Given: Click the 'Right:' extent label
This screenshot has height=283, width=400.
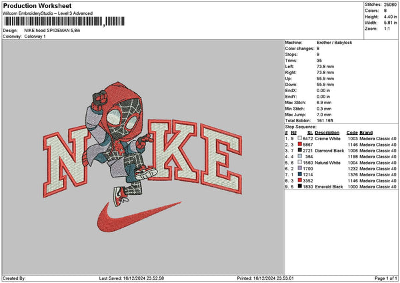Looking at the screenshot, I should pos(290,73).
